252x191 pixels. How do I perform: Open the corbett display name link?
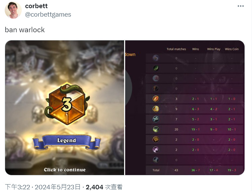click(36, 6)
